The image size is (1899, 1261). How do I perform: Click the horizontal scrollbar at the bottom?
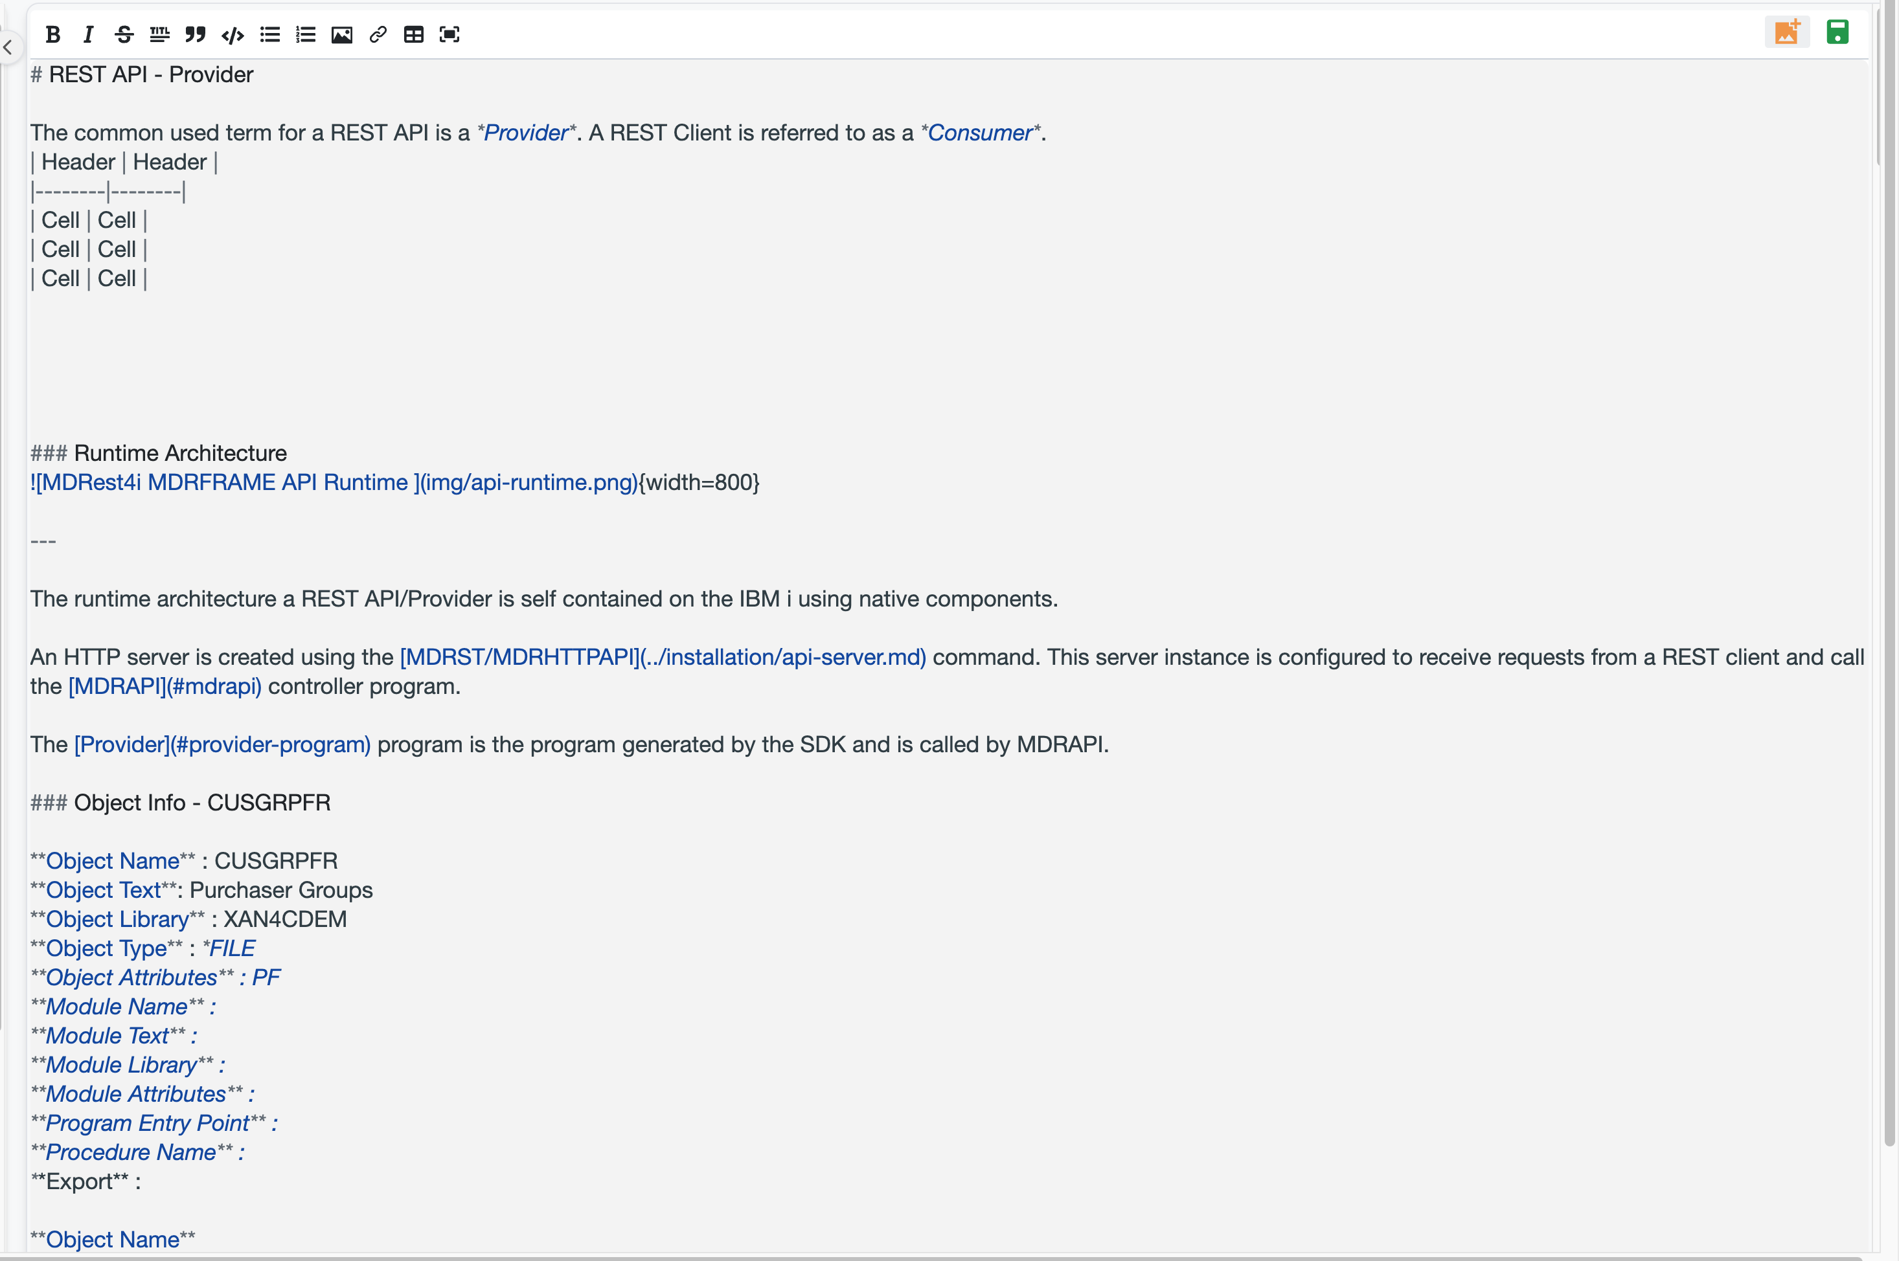pyautogui.click(x=931, y=1258)
